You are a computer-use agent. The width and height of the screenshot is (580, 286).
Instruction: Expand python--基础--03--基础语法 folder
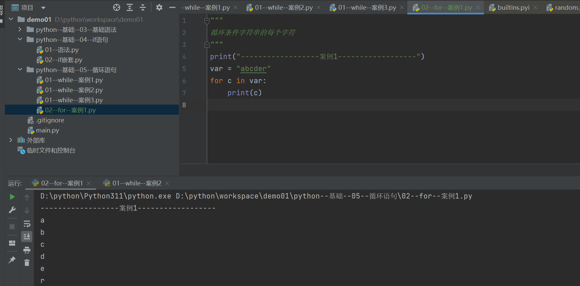point(20,30)
